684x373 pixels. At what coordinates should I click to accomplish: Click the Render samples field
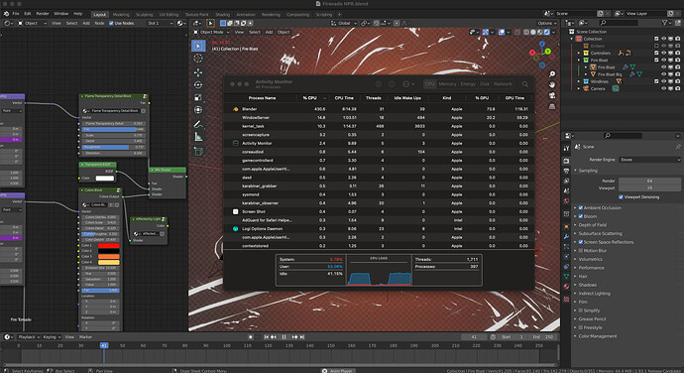(649, 181)
